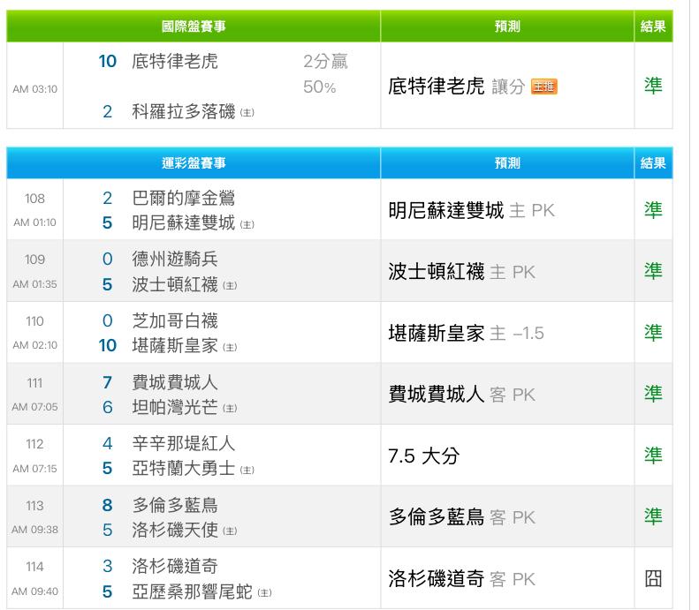Click the AM 07:15 game time

point(34,469)
